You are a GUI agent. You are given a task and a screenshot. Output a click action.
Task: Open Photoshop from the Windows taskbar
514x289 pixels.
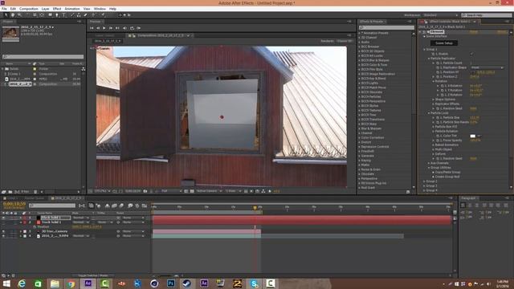pos(171,283)
